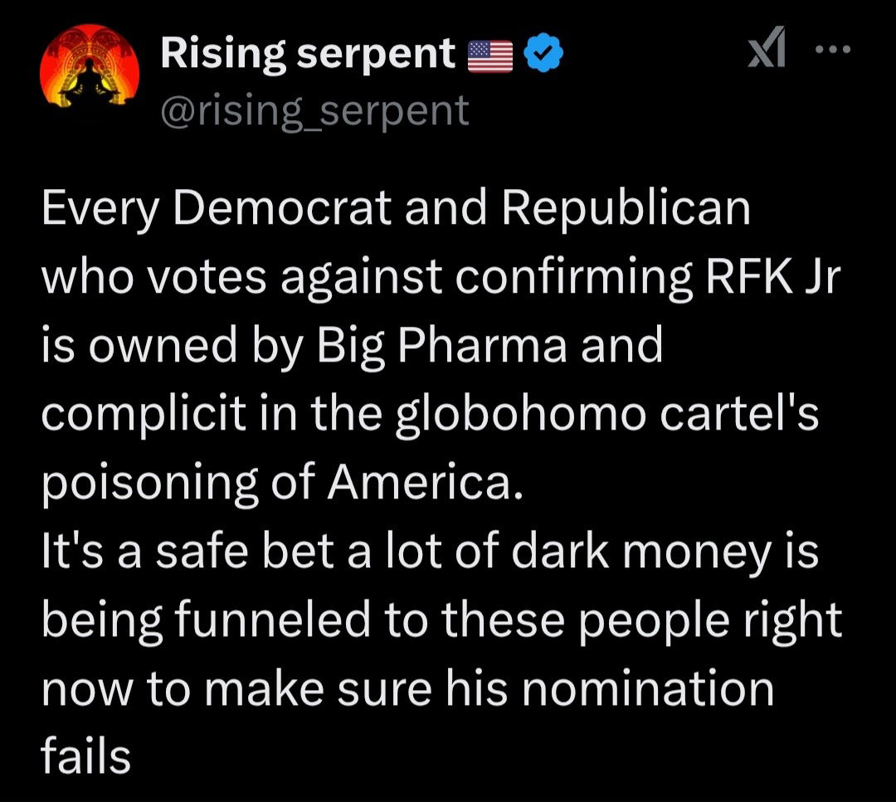The image size is (896, 802).
Task: Click the word "cartel's"
Action: pyautogui.click(x=739, y=414)
